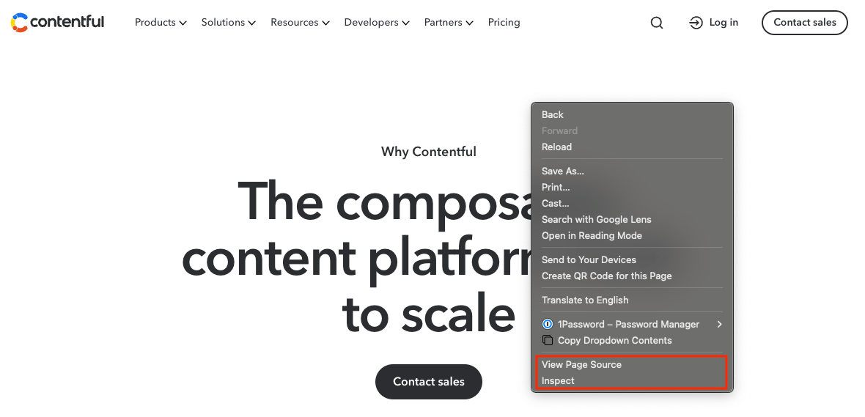Screen dimensions: 865x417
Task: Click the header Contact sales button
Action: point(805,23)
